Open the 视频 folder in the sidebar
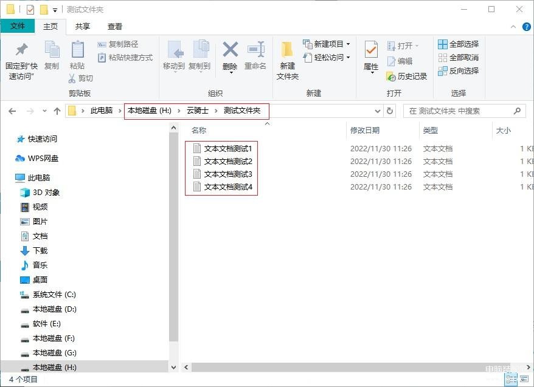Viewport: 534px width, 387px height. 34,207
